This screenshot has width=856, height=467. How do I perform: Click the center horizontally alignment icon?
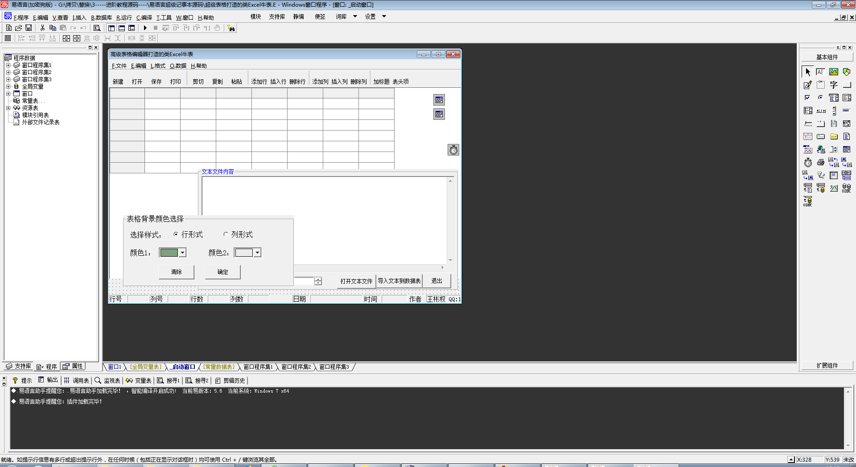pyautogui.click(x=66, y=38)
